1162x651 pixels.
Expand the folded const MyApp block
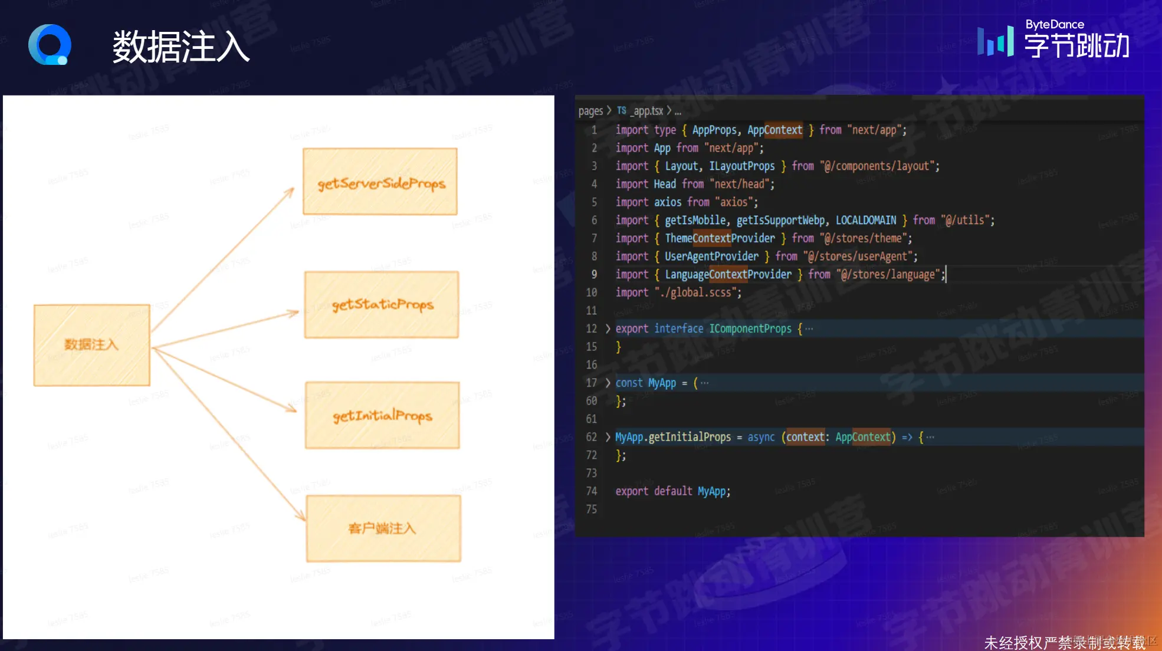coord(608,383)
